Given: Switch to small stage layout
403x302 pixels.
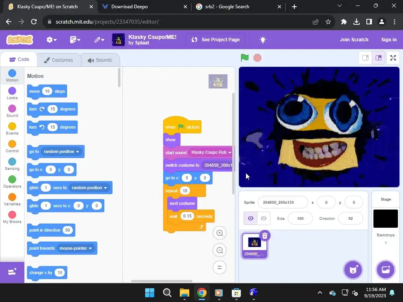Looking at the screenshot, I should (366, 58).
